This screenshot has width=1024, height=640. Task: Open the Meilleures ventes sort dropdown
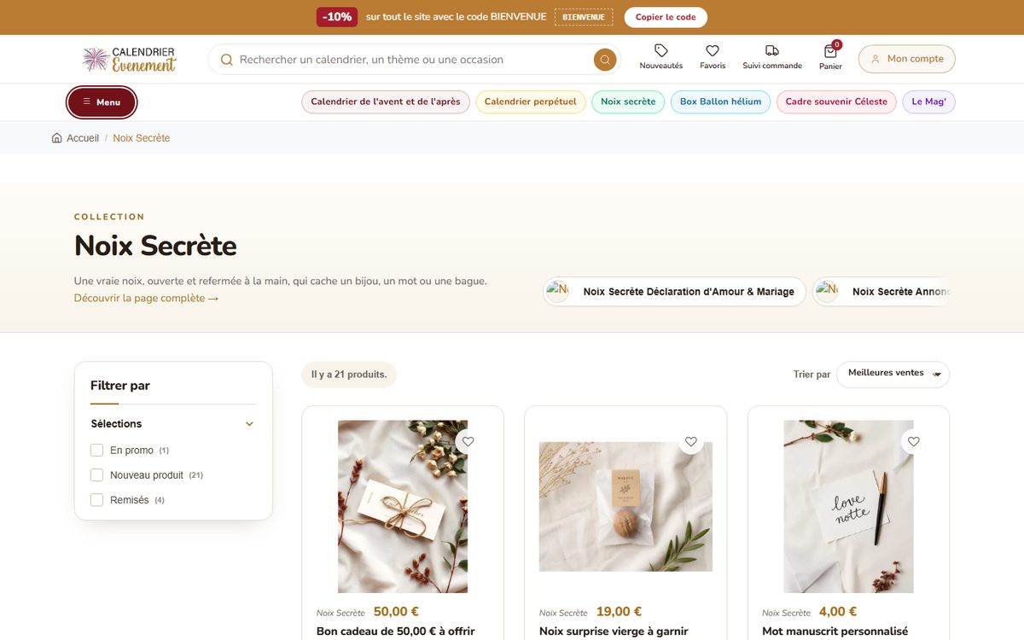tap(893, 374)
